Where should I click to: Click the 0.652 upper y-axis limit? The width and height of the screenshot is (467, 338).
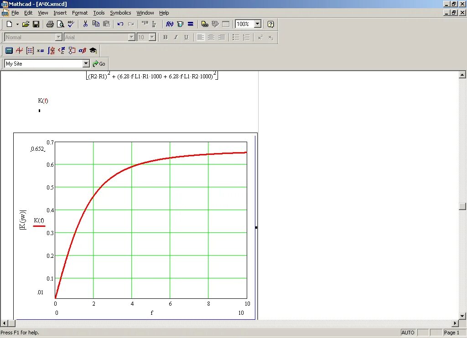pos(37,149)
